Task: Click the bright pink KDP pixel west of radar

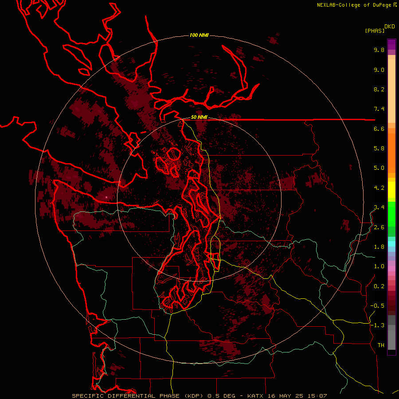Action: pyautogui.click(x=106, y=197)
